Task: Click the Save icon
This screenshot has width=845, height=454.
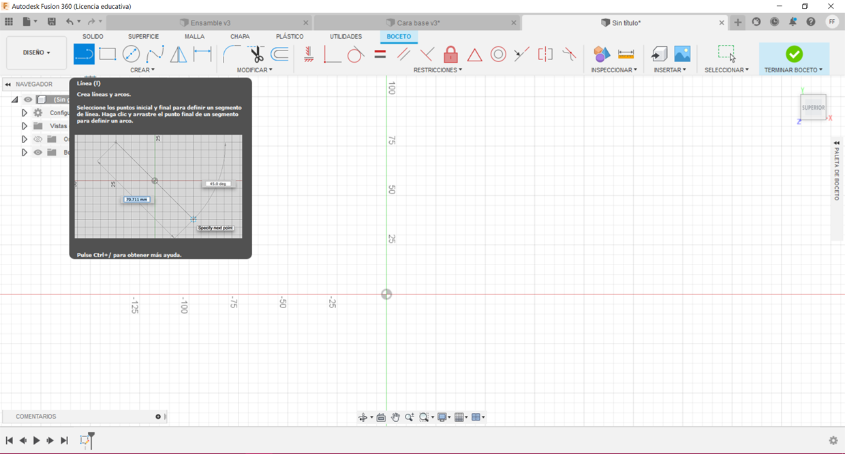Action: pos(52,22)
